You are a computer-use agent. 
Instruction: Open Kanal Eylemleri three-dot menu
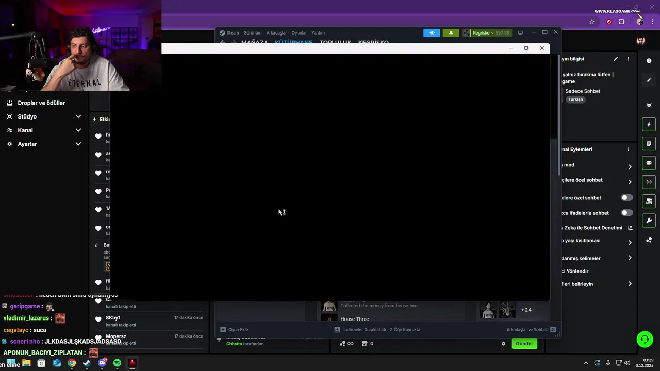coord(628,149)
